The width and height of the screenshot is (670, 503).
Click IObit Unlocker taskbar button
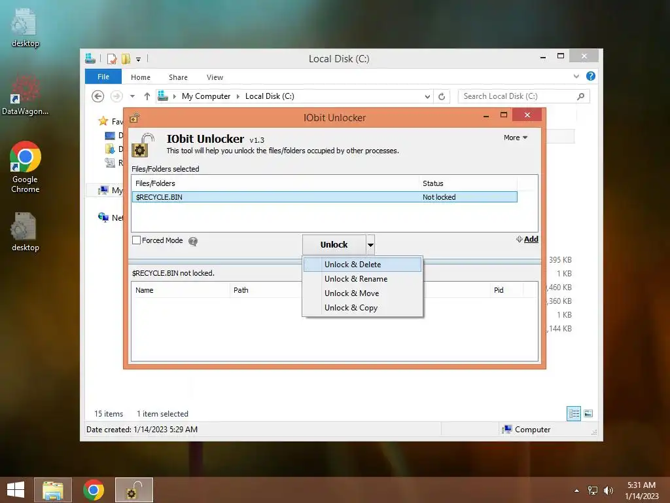134,490
